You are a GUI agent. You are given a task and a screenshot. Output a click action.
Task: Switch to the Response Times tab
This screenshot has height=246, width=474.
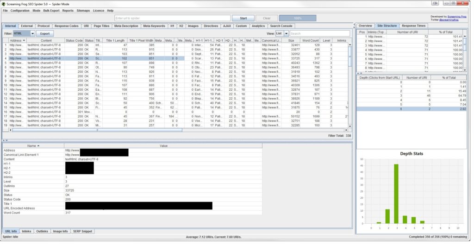[413, 26]
